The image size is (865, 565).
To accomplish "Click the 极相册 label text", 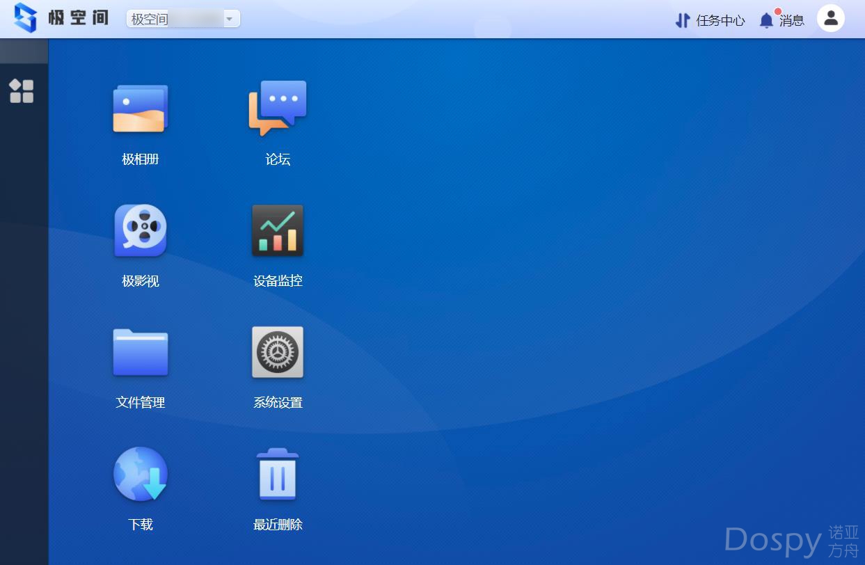I will click(141, 159).
